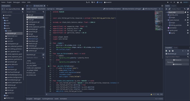The width and height of the screenshot is (190, 101).
Task: Open Inspector object history icon
Action: tap(188, 51)
